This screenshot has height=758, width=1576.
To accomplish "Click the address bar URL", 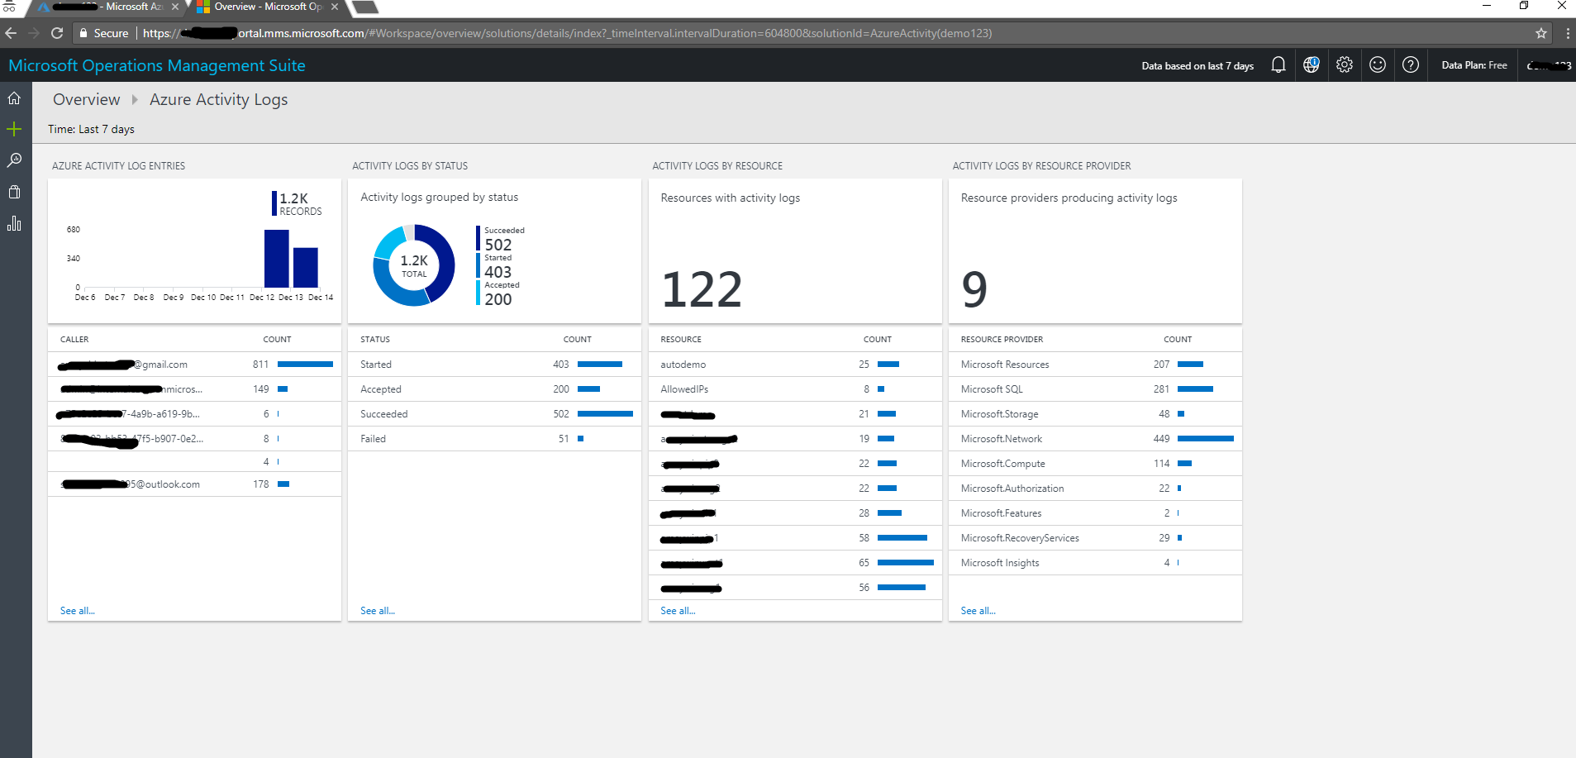I will coord(567,33).
